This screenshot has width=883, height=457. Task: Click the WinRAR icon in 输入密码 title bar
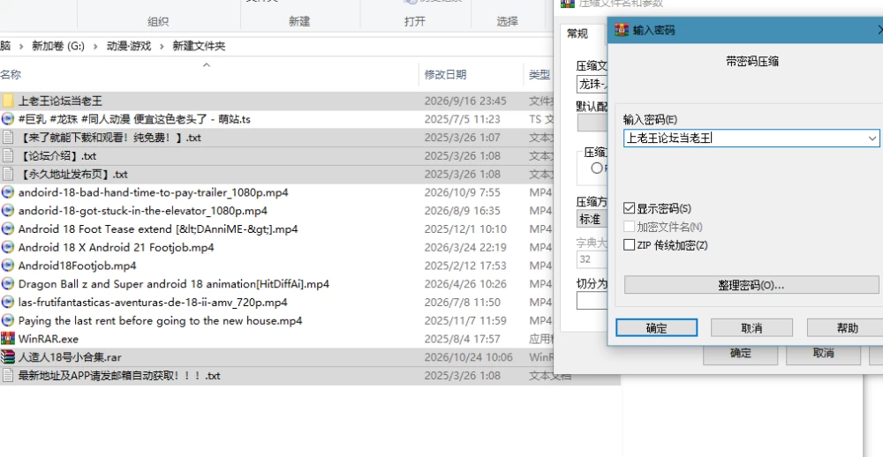(622, 30)
